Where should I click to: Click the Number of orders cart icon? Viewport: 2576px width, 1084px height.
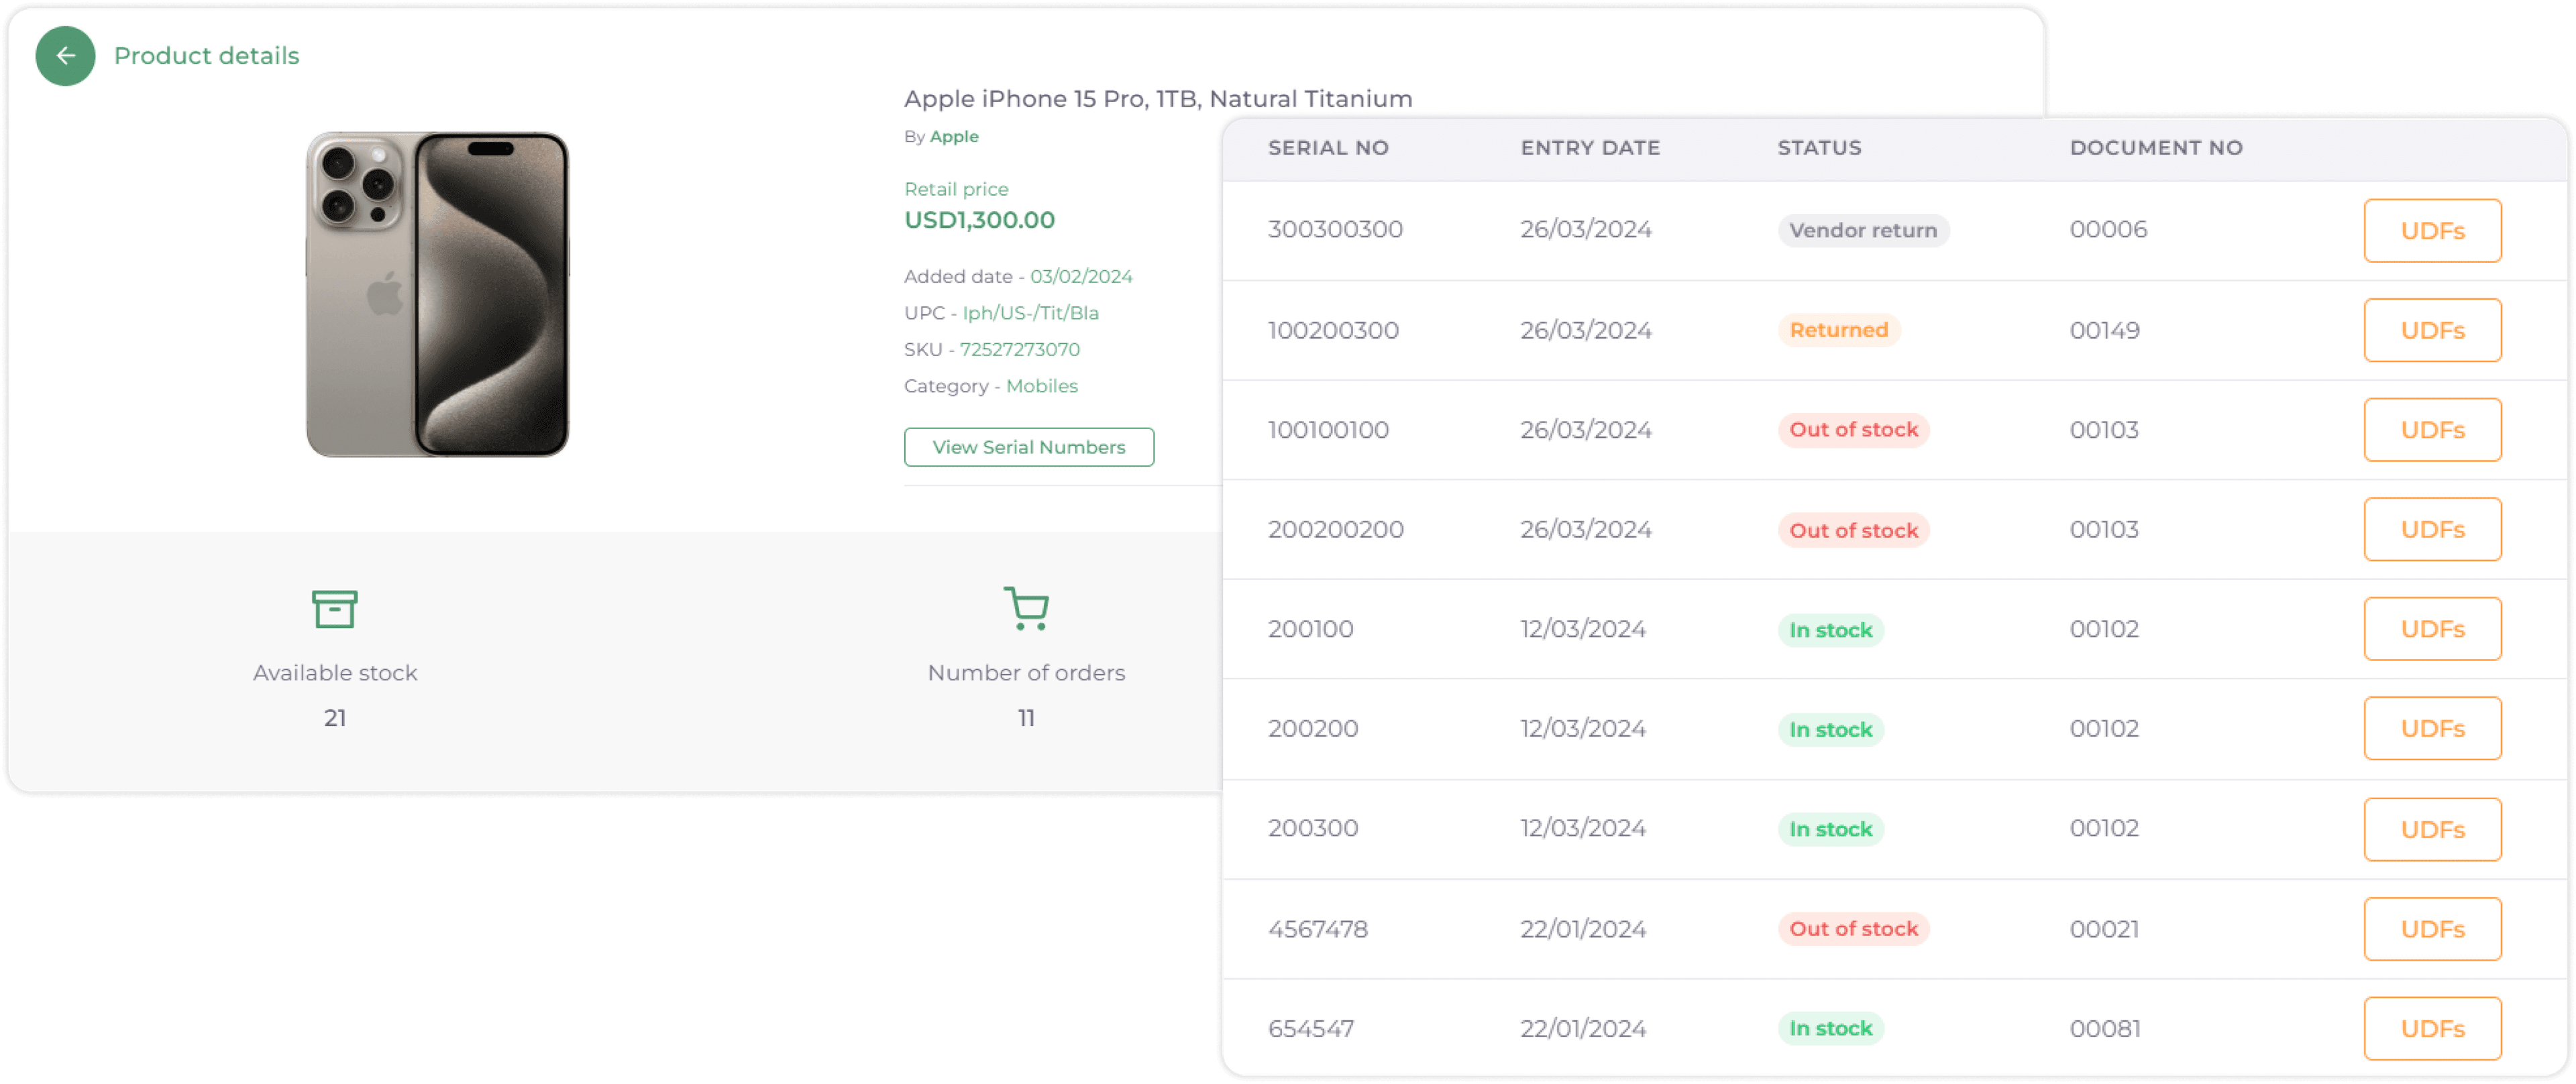click(1026, 609)
